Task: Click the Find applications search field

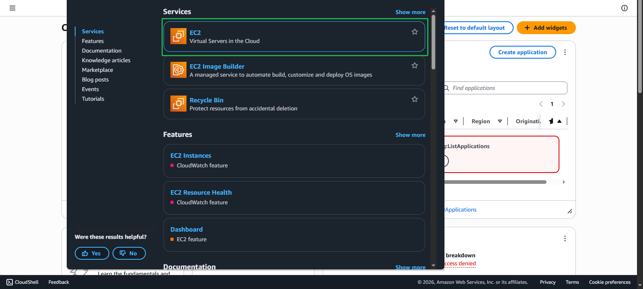Action: (506, 88)
